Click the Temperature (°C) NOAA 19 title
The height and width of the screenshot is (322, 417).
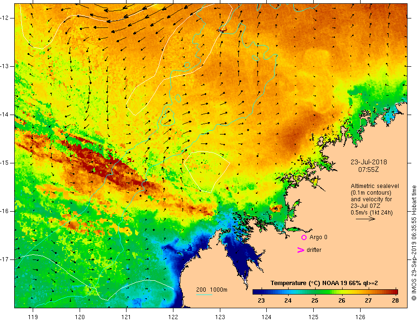324,283
